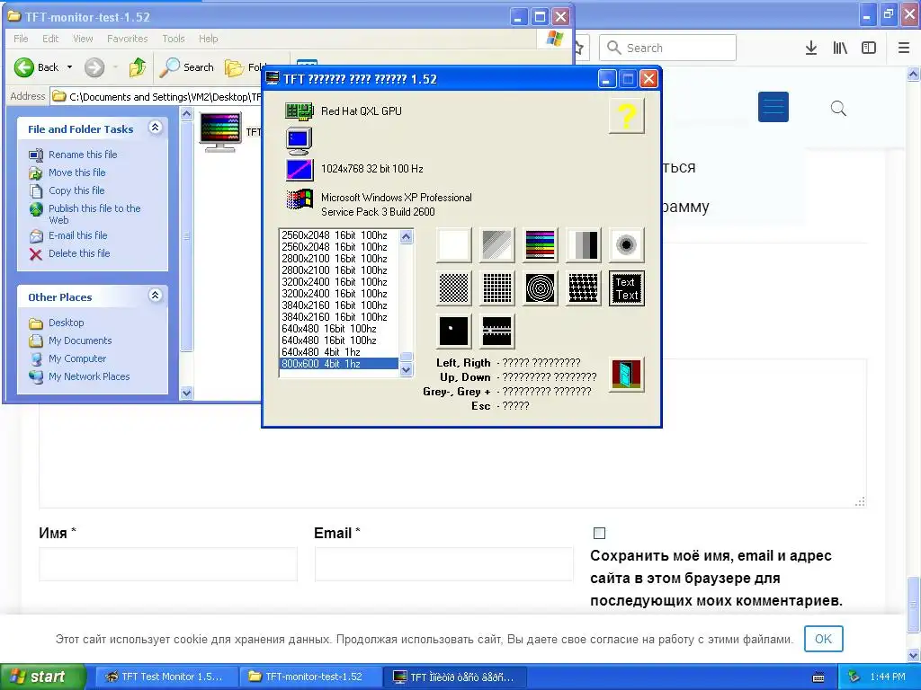The height and width of the screenshot is (690, 921).
Task: Open My Network Places link
Action: click(89, 376)
